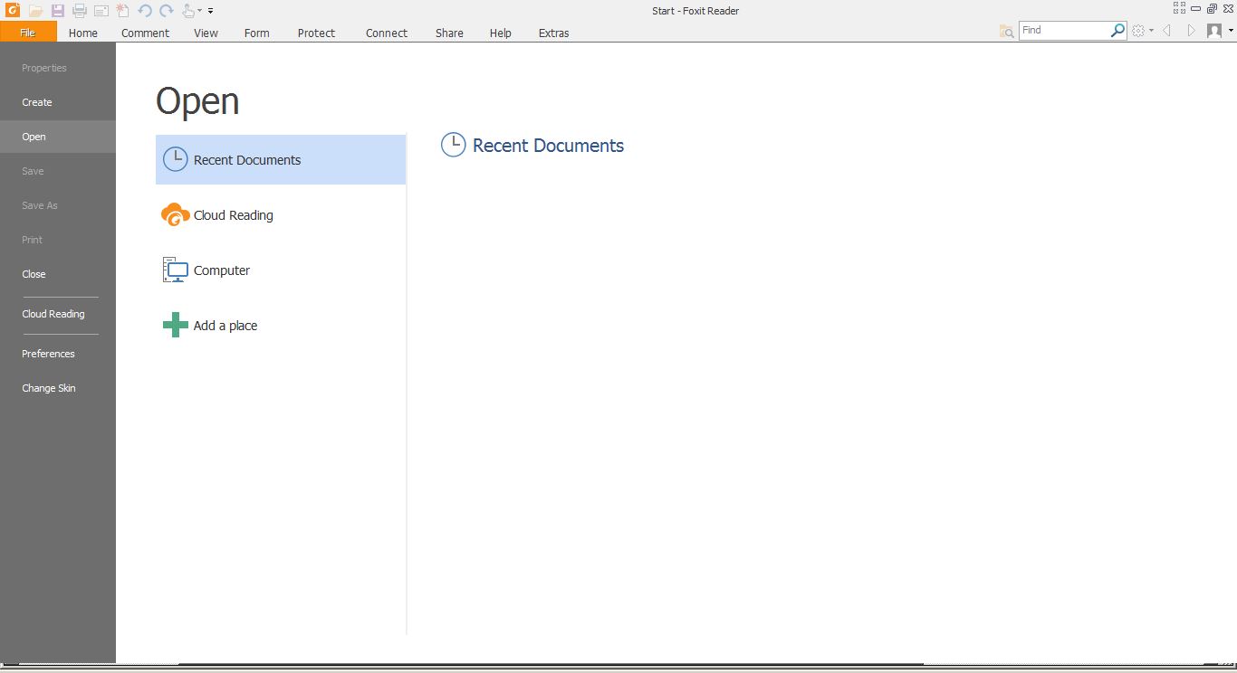Click the Print icon in quick access toolbar

pos(79,11)
